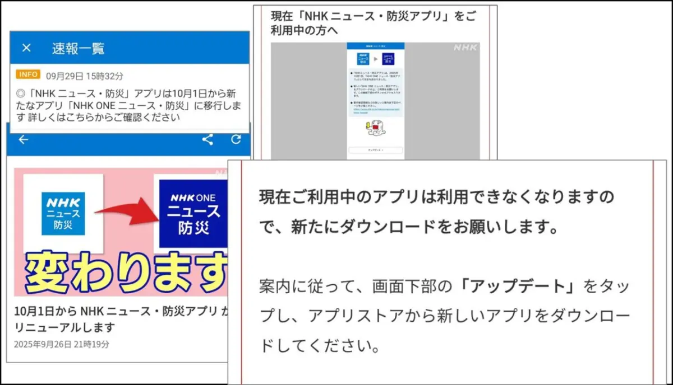673x385 pixels.
Task: Tap small old-app icon in embedded preview
Action: point(363,59)
